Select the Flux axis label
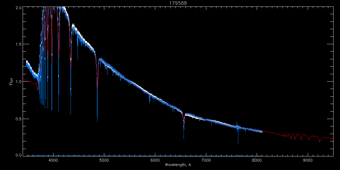Screen dimensions: 340x170 [x=11, y=82]
